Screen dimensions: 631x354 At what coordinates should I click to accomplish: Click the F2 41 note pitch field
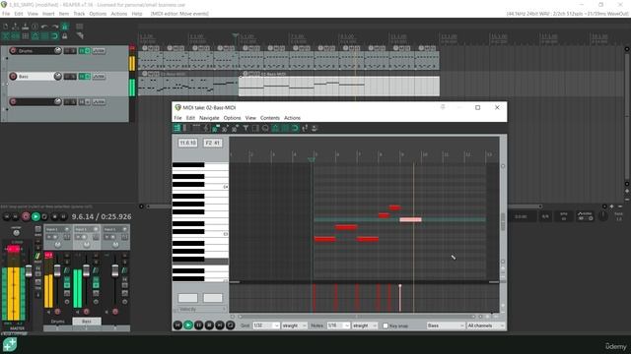(213, 143)
